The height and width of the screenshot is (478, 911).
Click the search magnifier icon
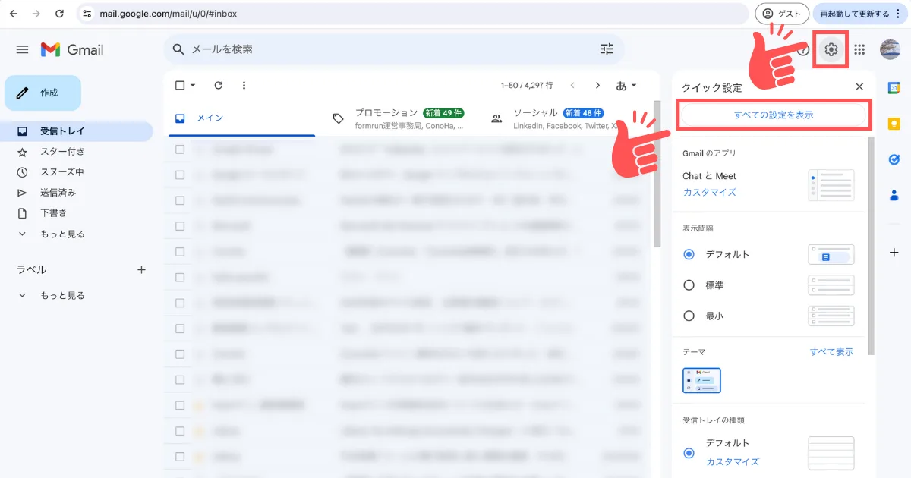(178, 49)
